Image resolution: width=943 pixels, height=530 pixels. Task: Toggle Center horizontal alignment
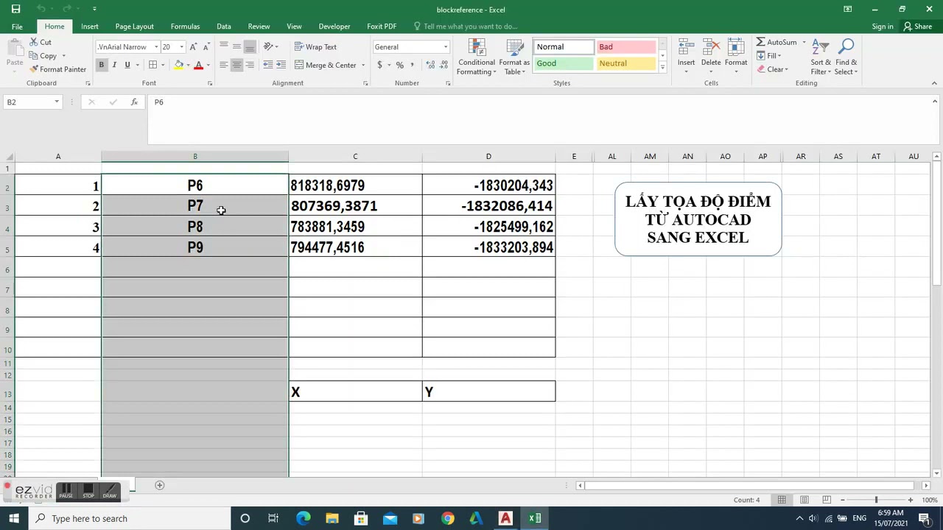point(236,65)
